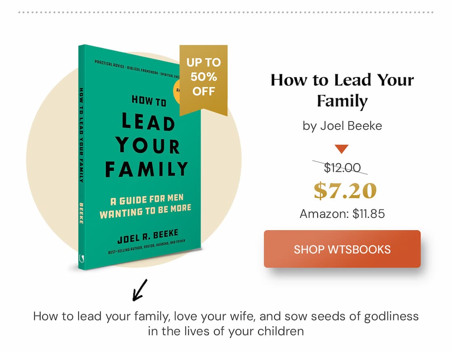Click the crossed-out $12.00 original price

coord(342,167)
